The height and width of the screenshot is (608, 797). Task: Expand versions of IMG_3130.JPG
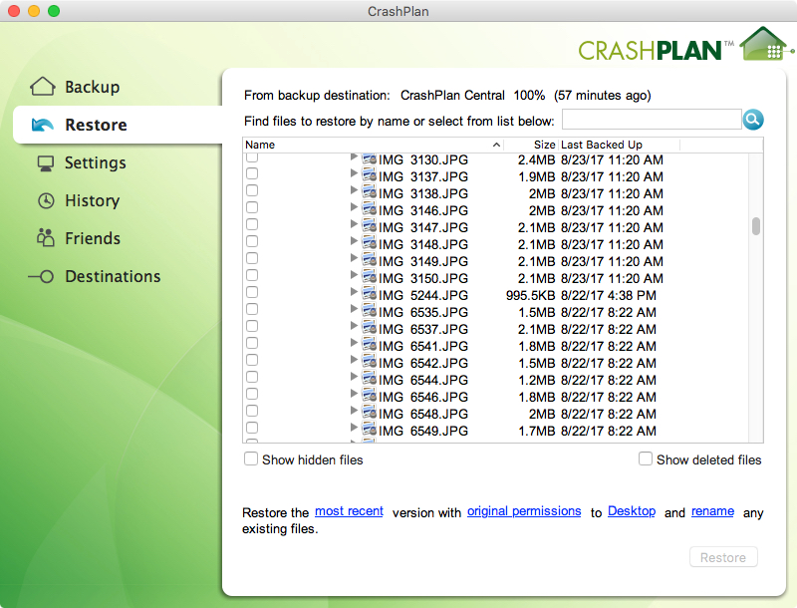(354, 157)
